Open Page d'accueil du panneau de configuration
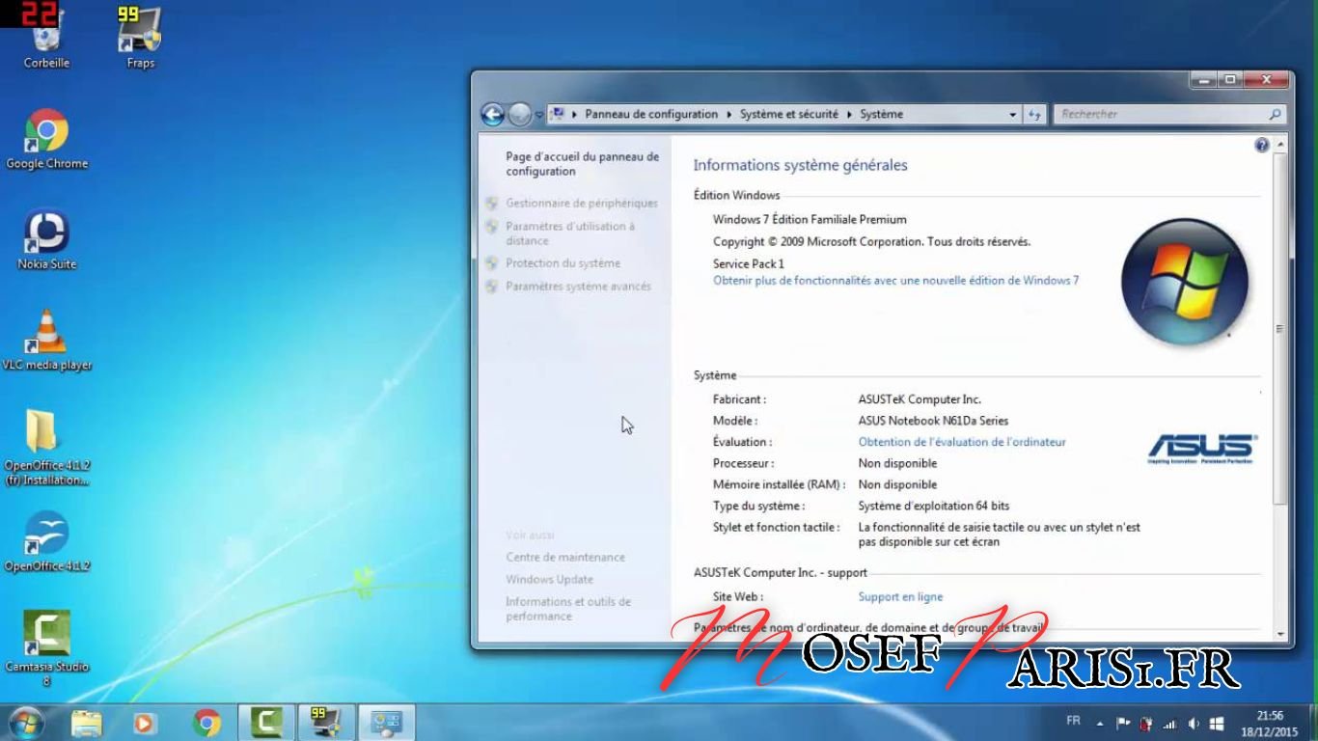 [582, 164]
